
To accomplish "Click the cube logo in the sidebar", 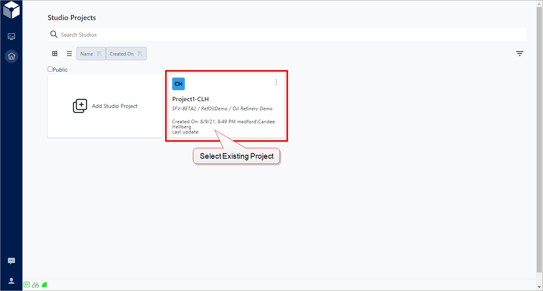I will click(x=11, y=10).
